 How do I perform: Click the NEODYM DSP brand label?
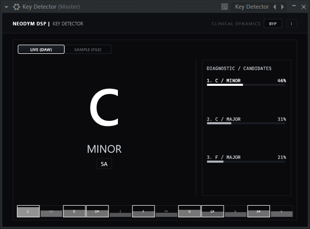(29, 24)
